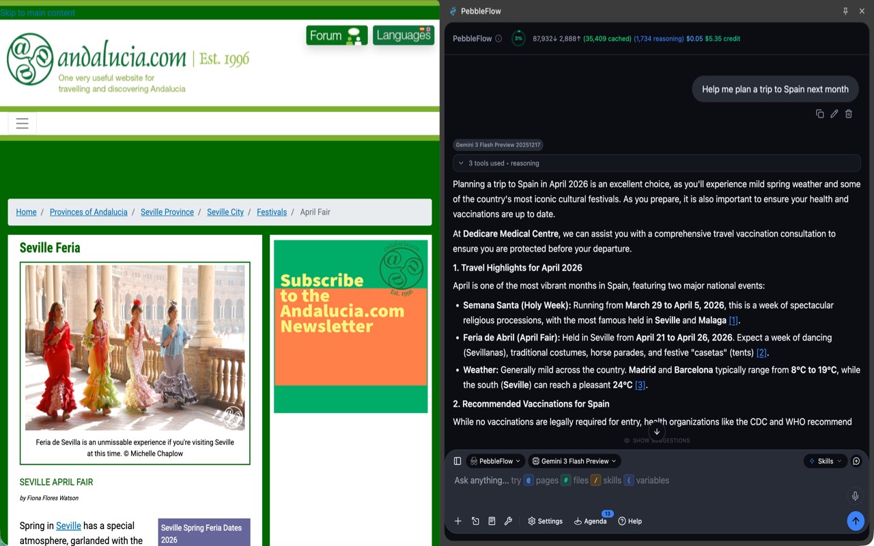Open citation [3] for Weather

click(x=640, y=385)
